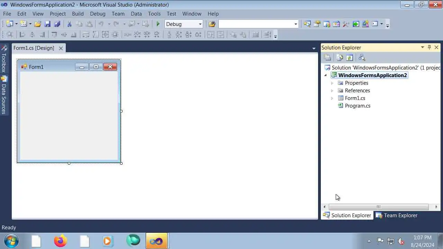Click the Align Lefts layout icon

point(22,35)
